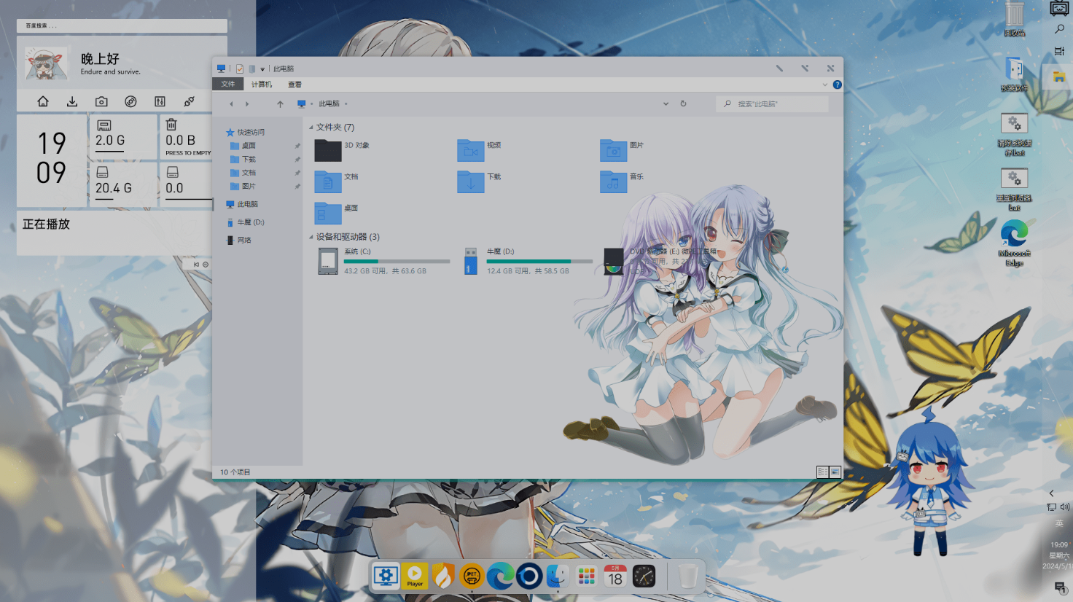Screen dimensions: 1073x602
Task: Click the plug connector icon in the widget
Action: (x=189, y=101)
